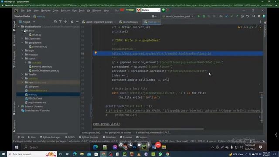Expand the message folder
The width and height of the screenshot is (279, 157).
pyautogui.click(x=22, y=55)
